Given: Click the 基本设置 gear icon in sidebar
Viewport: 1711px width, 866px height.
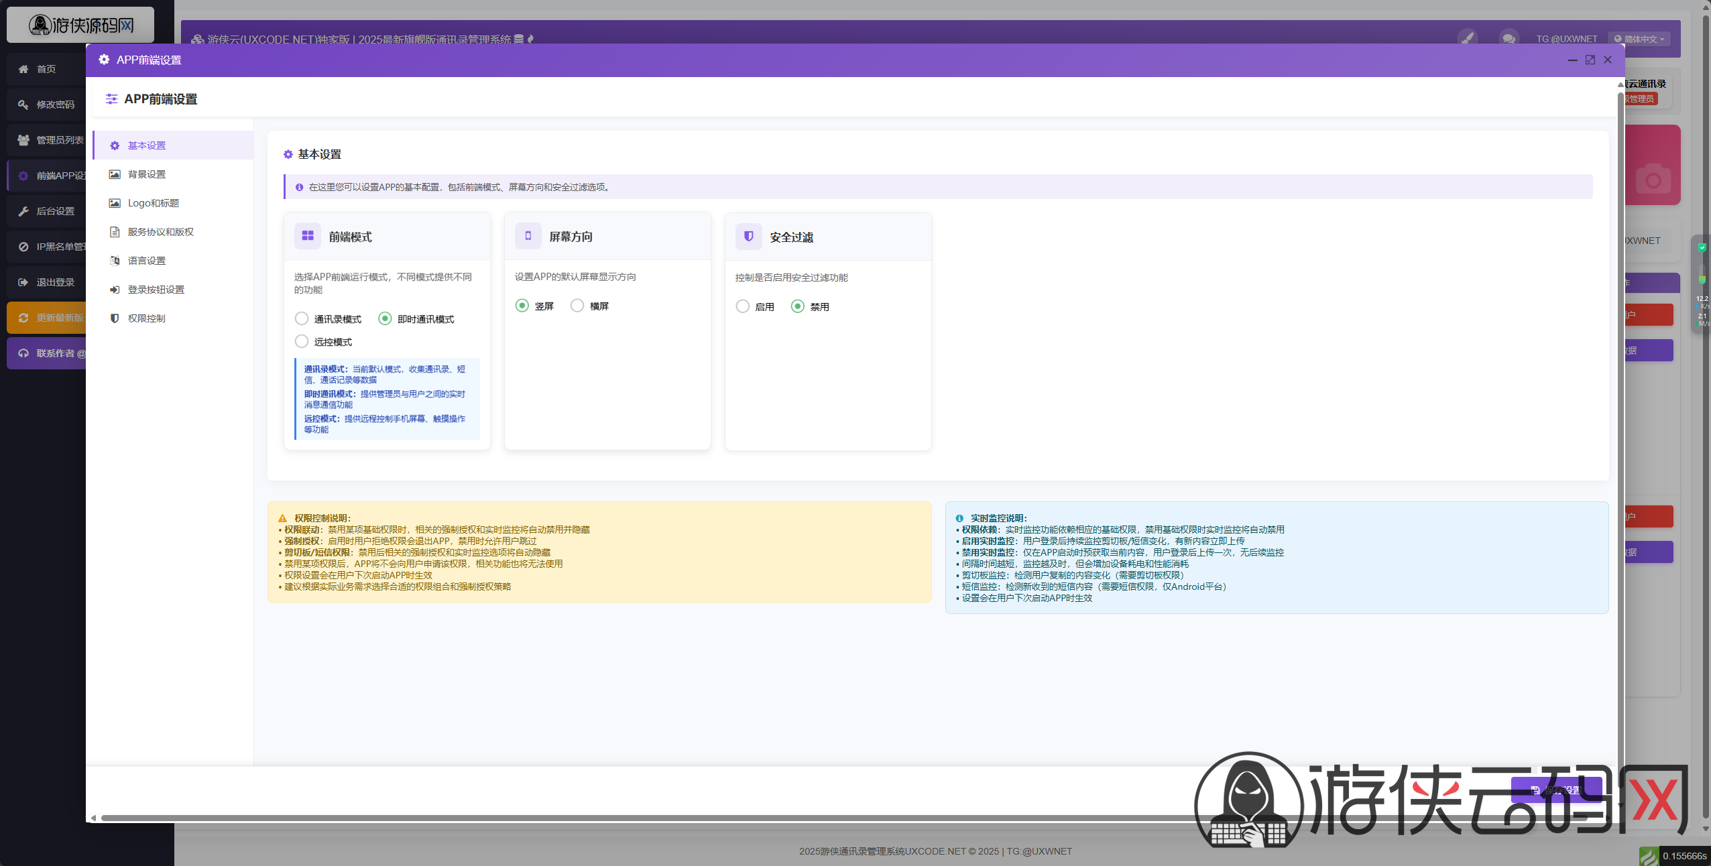Looking at the screenshot, I should (115, 145).
